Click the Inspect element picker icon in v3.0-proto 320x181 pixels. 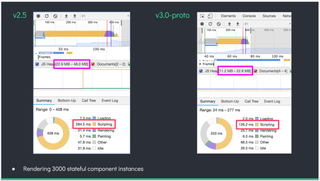pyautogui.click(x=202, y=16)
